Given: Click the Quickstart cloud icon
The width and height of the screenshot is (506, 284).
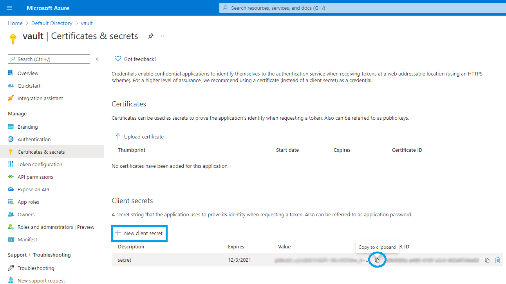Looking at the screenshot, I should coord(11,86).
